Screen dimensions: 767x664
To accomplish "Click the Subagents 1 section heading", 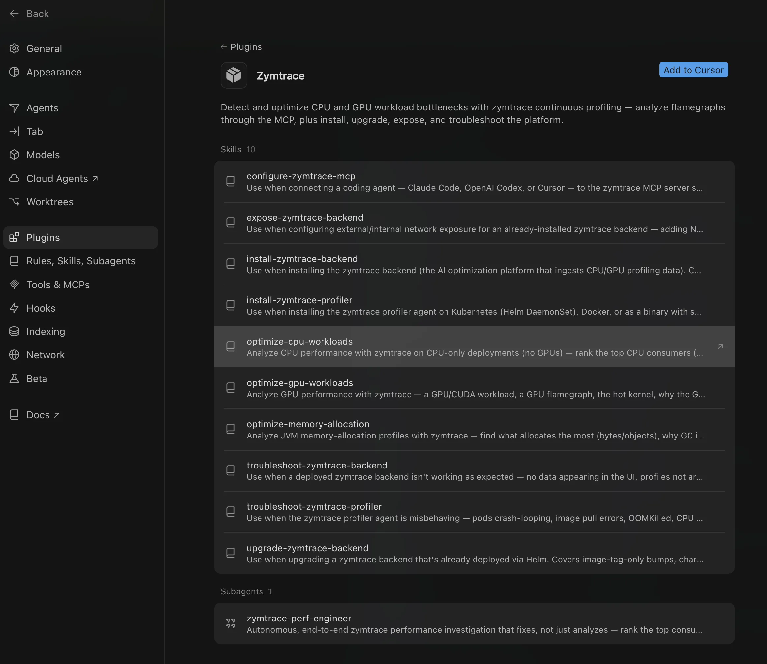I will coord(246,591).
